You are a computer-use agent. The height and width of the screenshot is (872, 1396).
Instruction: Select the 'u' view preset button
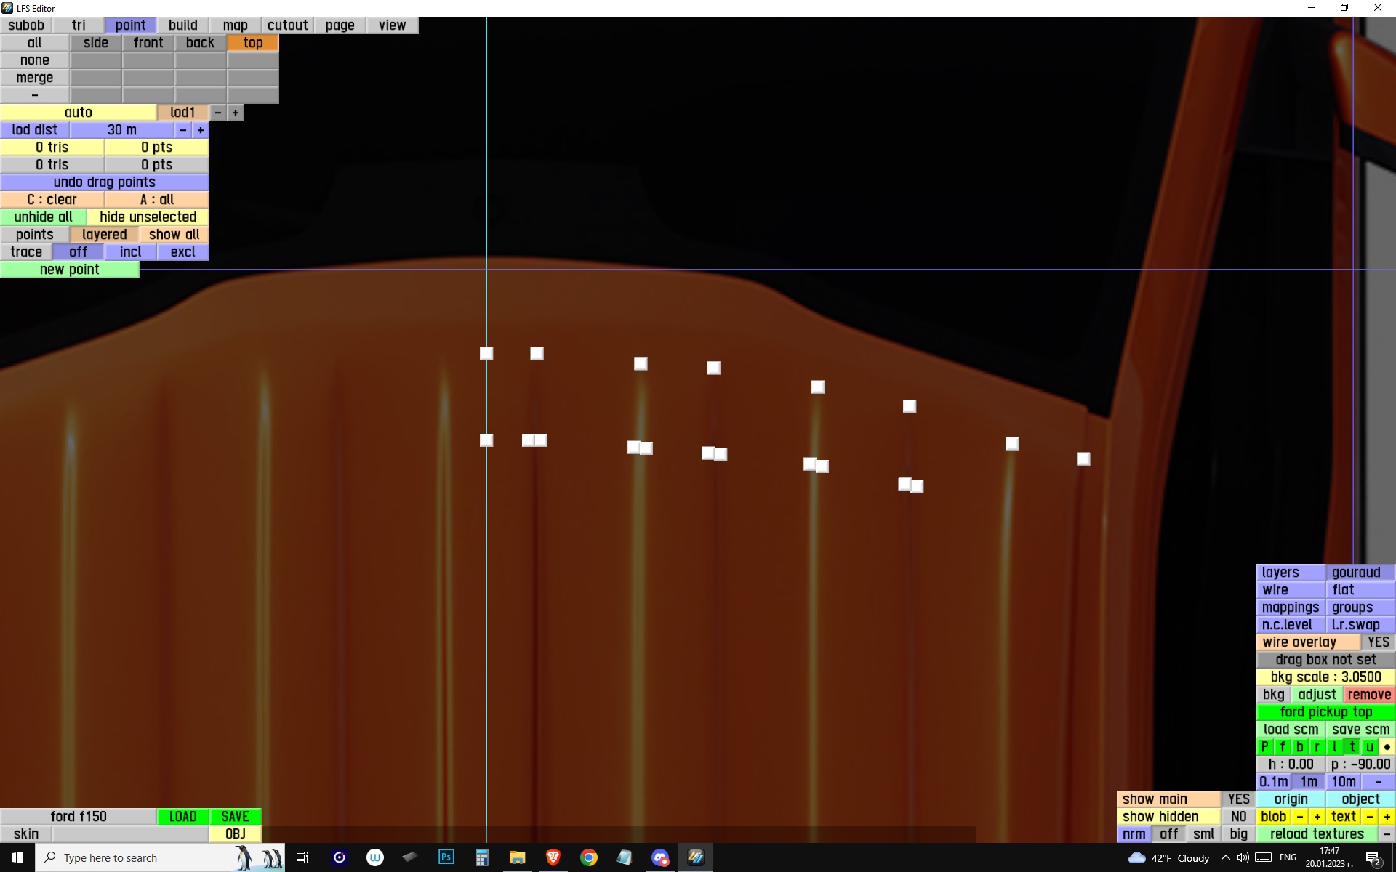coord(1369,746)
